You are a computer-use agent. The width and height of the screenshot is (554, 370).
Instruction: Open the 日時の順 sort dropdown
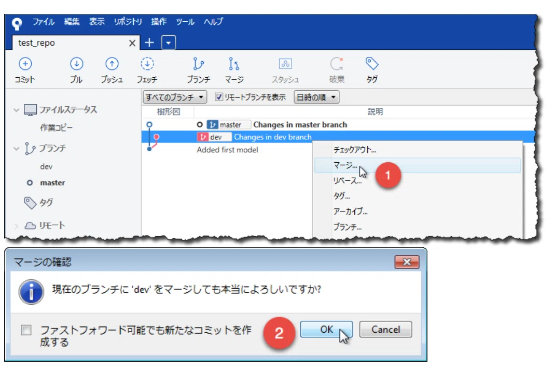[x=316, y=97]
